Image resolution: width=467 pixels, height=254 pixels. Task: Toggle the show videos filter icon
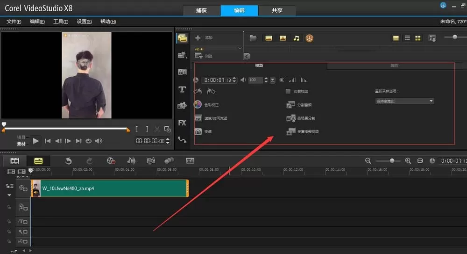[x=269, y=38]
